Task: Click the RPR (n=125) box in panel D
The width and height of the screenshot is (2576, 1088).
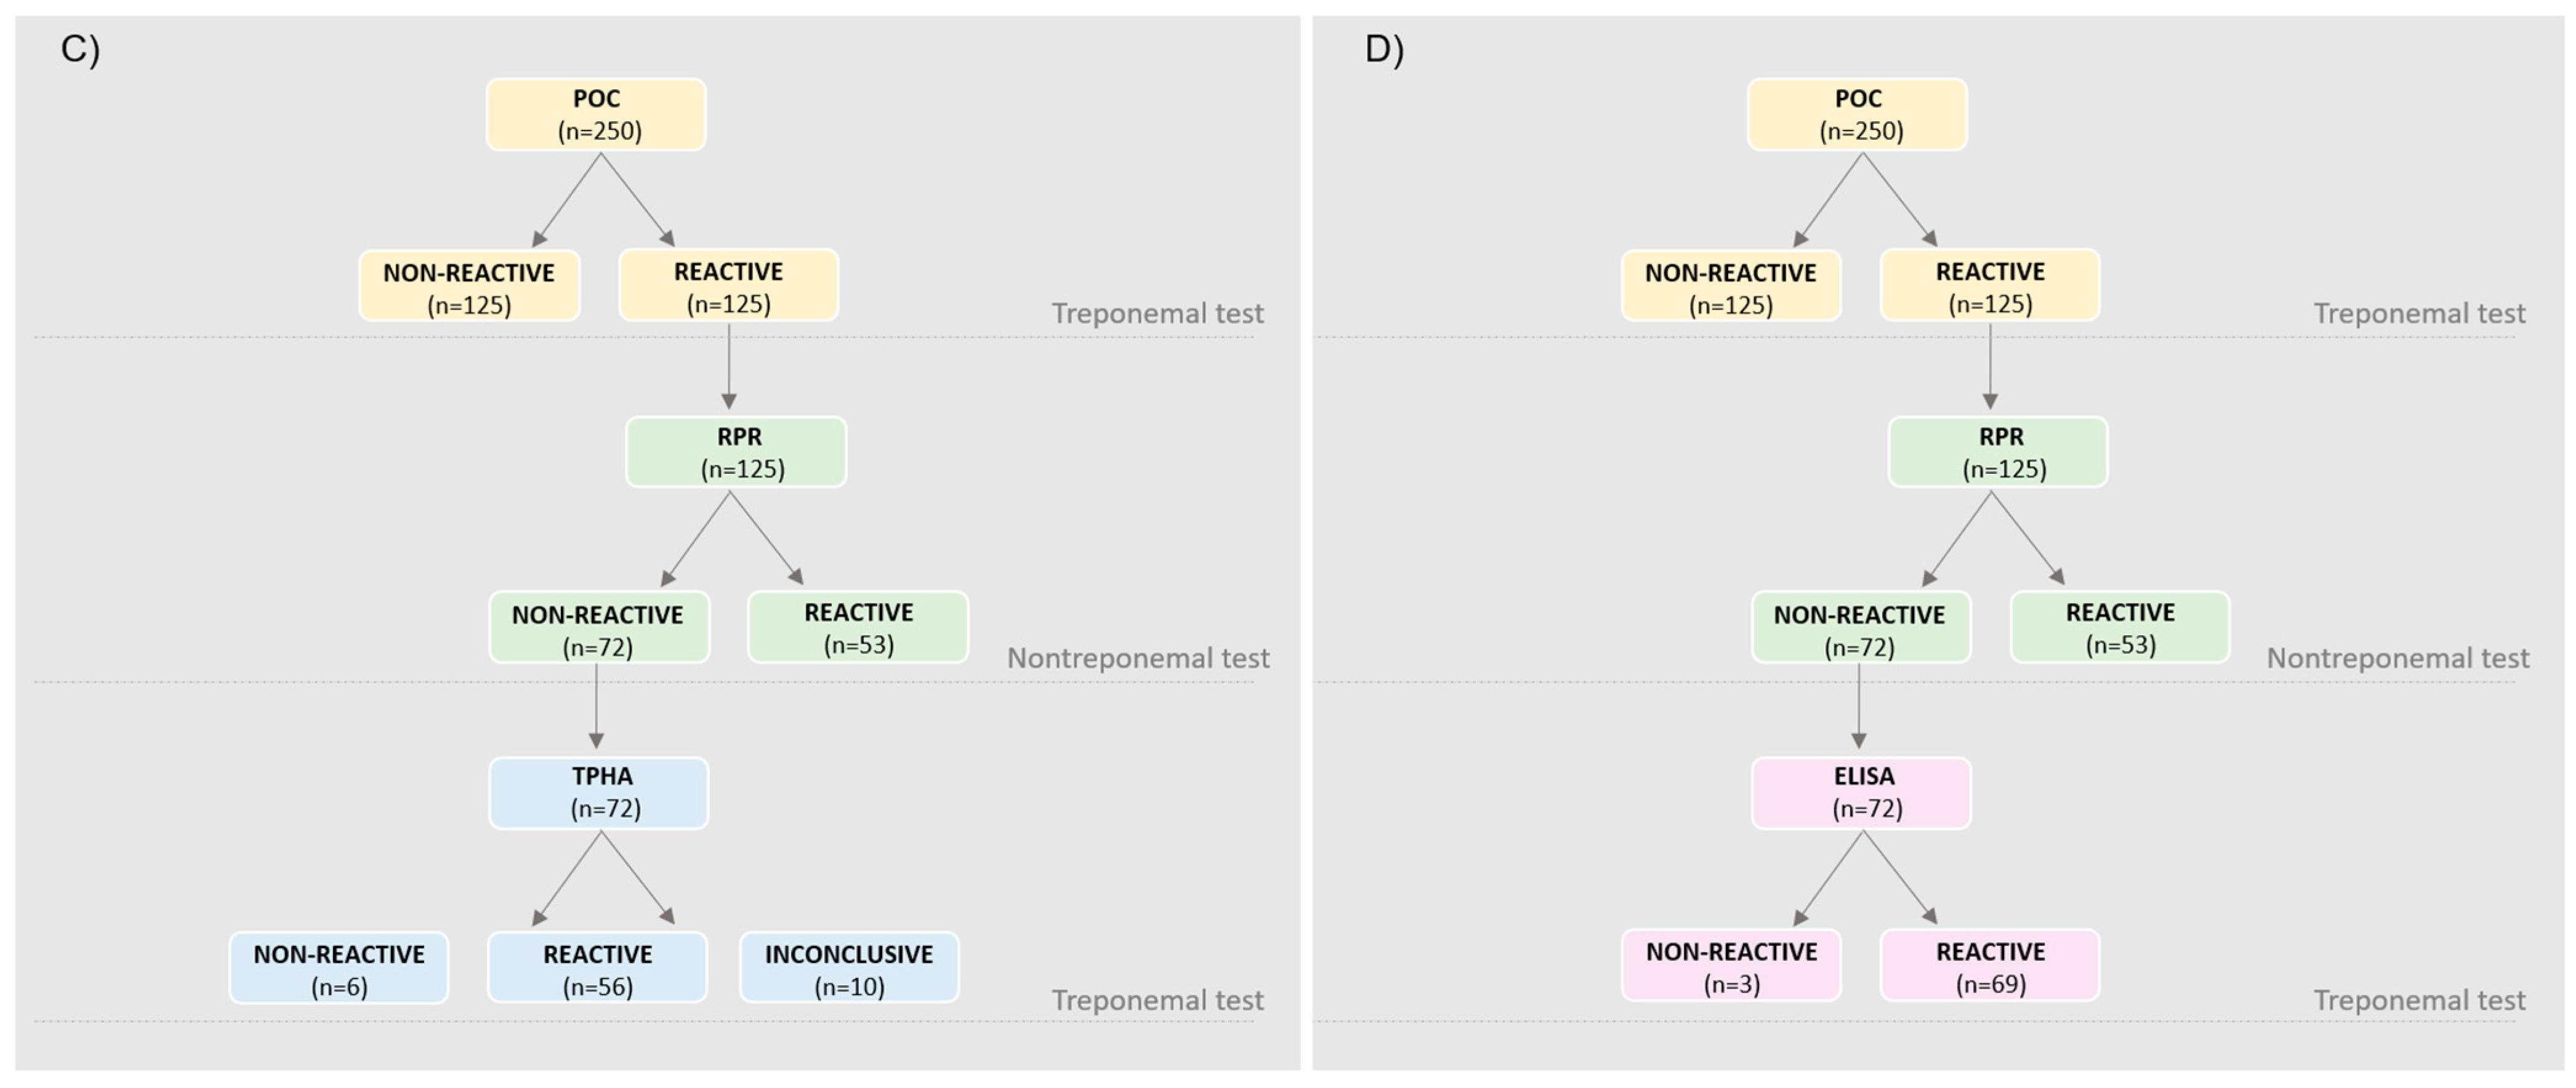Action: tap(1998, 452)
